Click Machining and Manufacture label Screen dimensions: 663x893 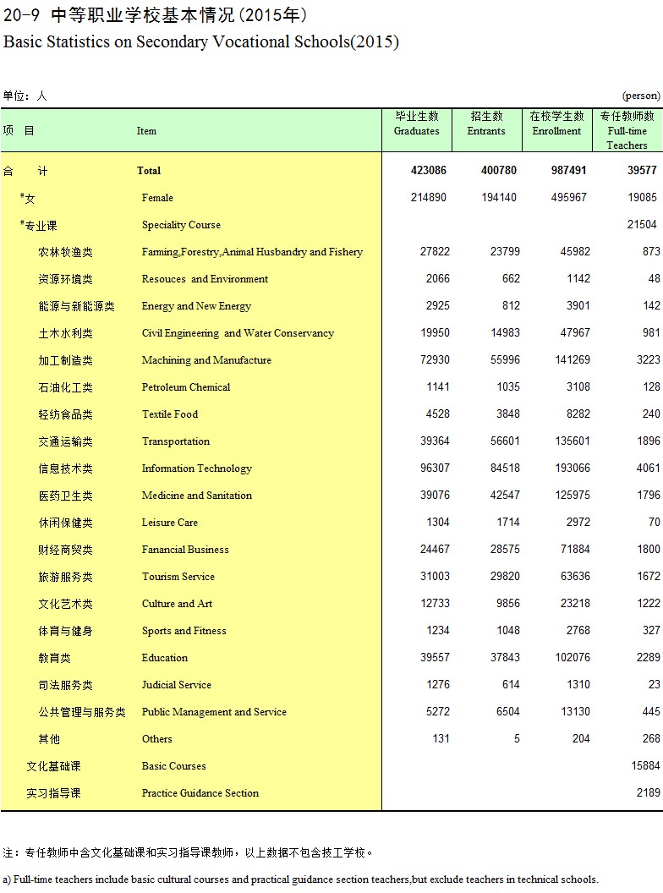(206, 360)
